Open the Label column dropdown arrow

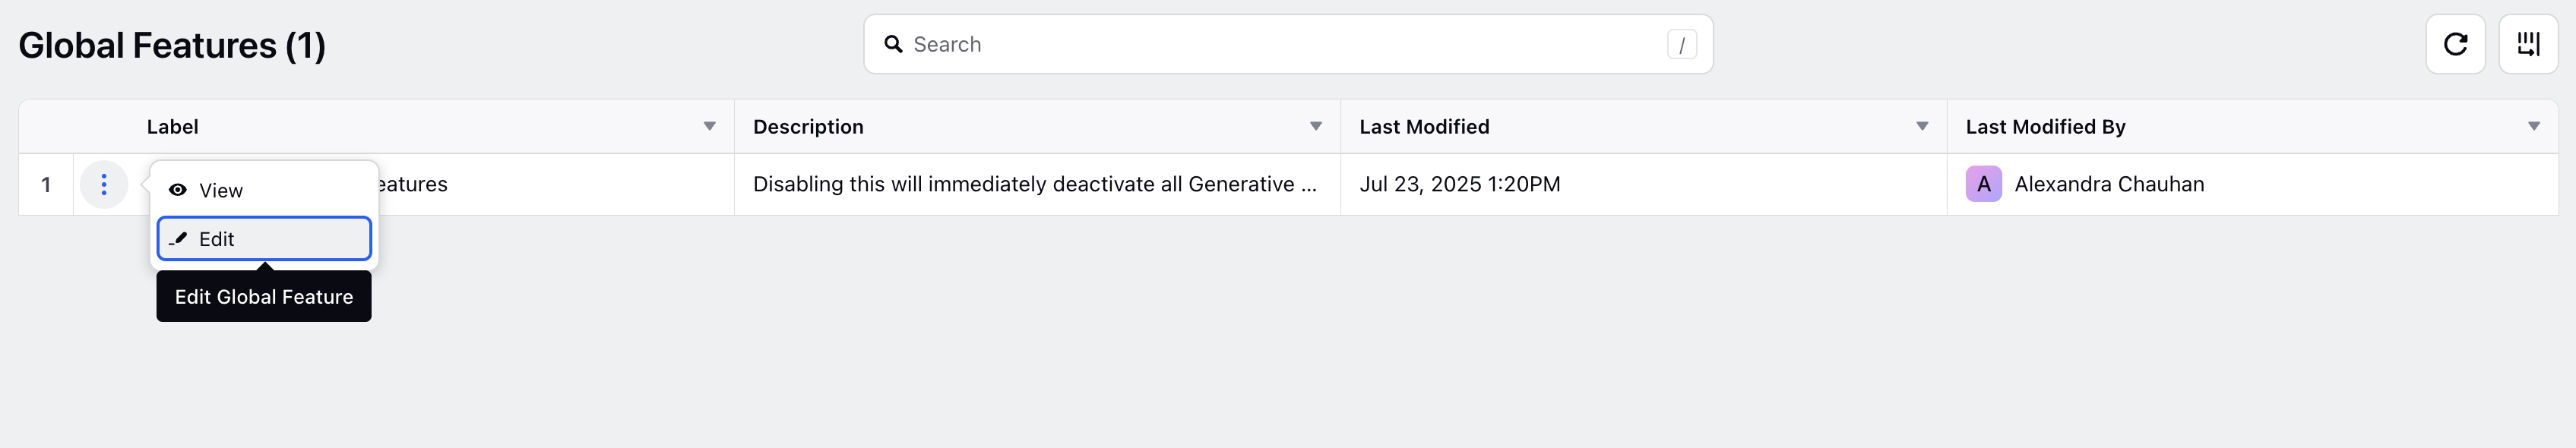[709, 126]
